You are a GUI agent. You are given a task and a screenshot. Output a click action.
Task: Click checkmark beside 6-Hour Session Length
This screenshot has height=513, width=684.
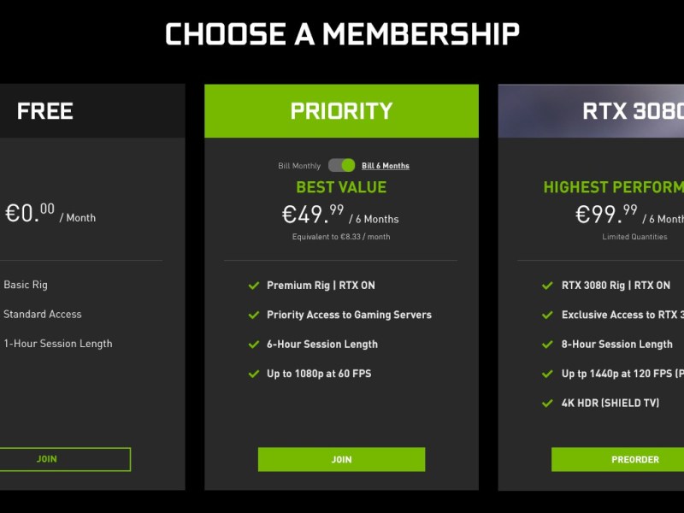tap(253, 345)
